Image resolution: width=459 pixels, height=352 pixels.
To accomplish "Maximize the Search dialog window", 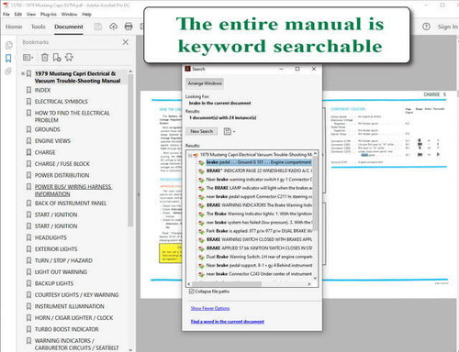I will pos(297,69).
